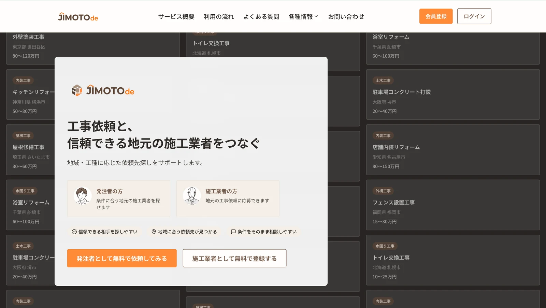Image resolution: width=546 pixels, height=308 pixels.
Task: Click the 福岡県 福岡市 location text
Action: point(386,212)
